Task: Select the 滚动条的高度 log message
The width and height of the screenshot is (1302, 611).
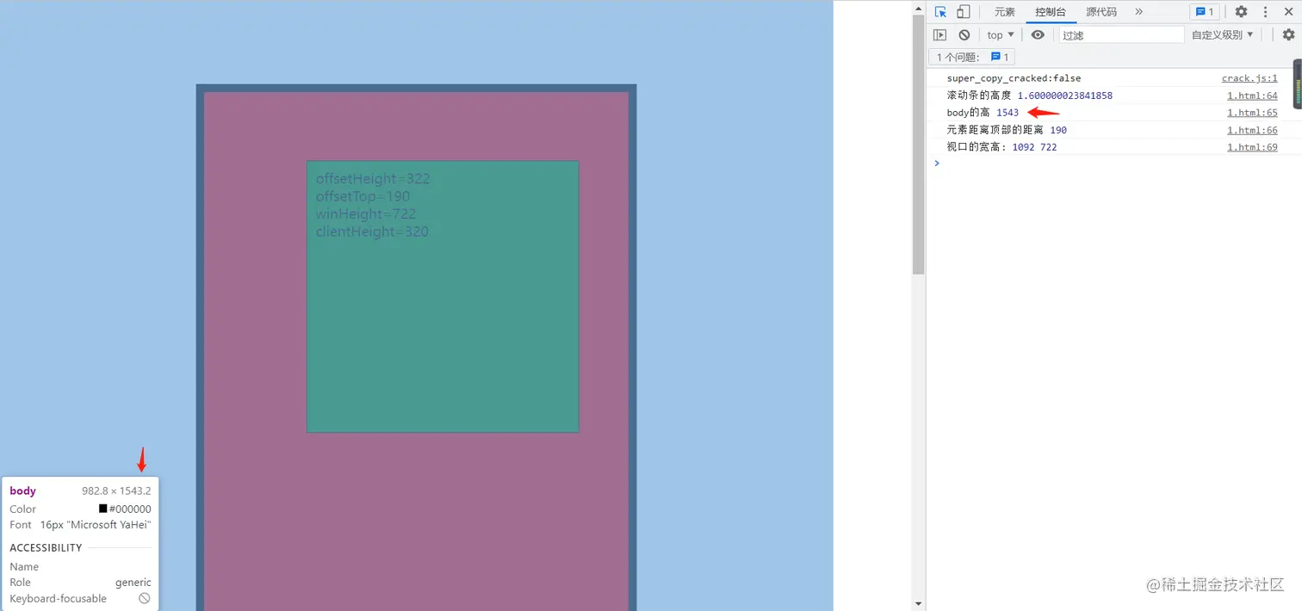Action: point(1029,96)
